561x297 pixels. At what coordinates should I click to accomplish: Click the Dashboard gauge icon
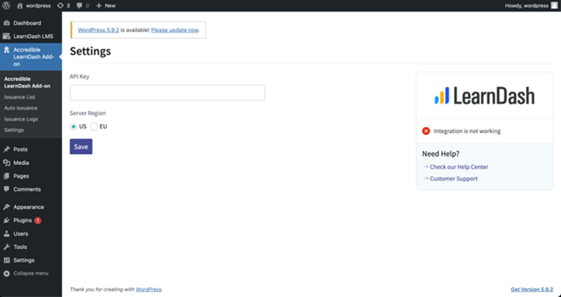click(x=6, y=23)
